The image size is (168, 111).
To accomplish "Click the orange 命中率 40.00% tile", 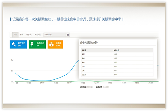I will point(55,44).
